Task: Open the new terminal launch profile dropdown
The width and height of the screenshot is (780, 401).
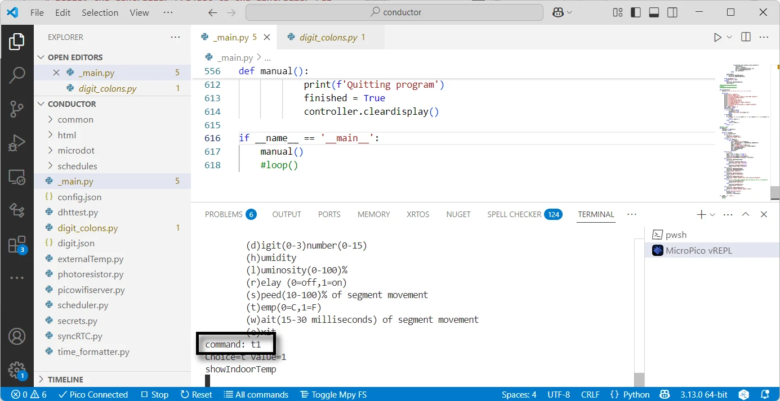Action: (x=712, y=214)
